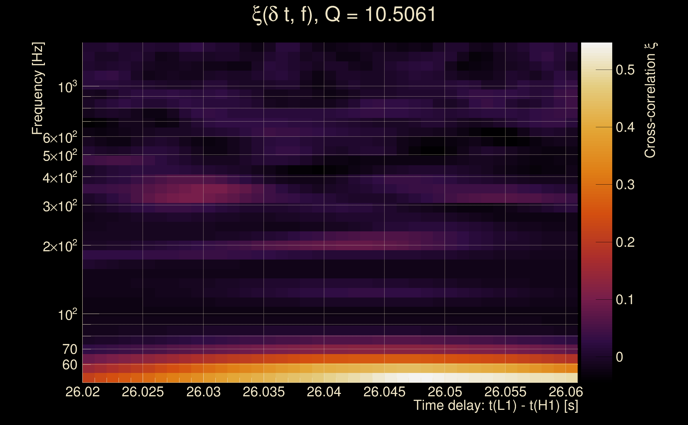Click the 0.5 tick on the colorbar
Screen dimensions: 688x425
click(x=625, y=70)
